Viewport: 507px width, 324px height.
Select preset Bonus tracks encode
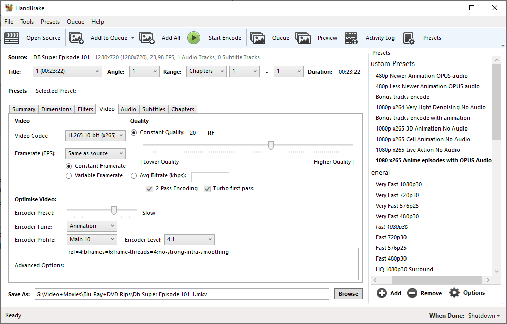click(402, 97)
